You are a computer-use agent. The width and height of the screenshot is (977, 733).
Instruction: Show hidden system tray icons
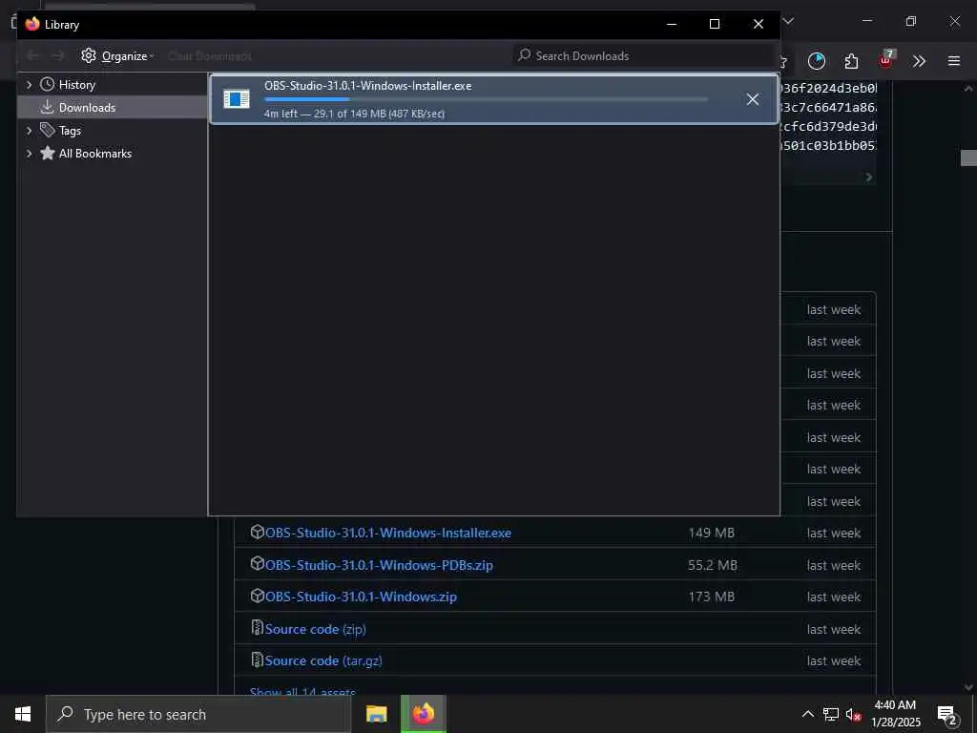[x=807, y=714]
